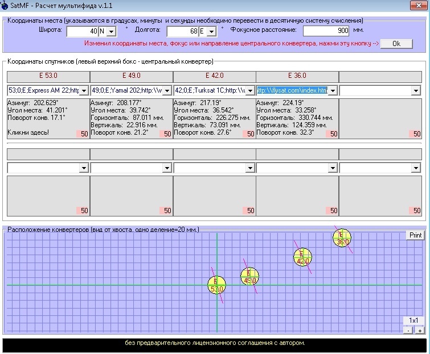Zoom out with the minus button

[x=408, y=330]
